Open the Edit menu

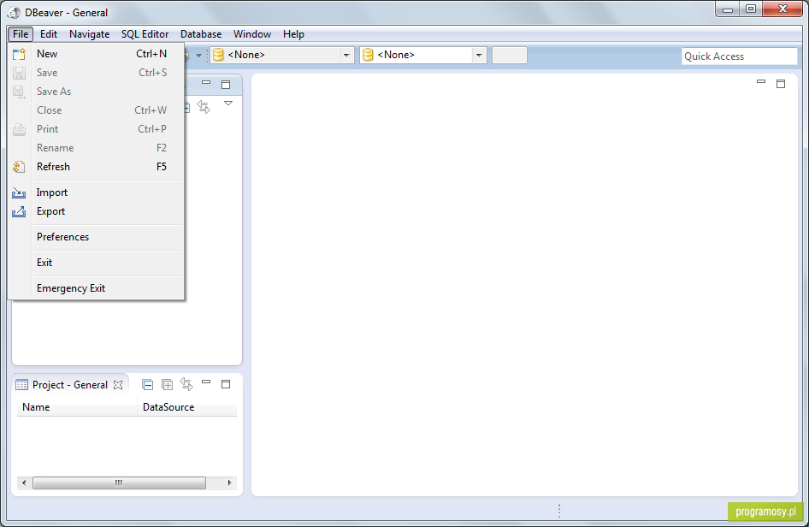click(49, 34)
